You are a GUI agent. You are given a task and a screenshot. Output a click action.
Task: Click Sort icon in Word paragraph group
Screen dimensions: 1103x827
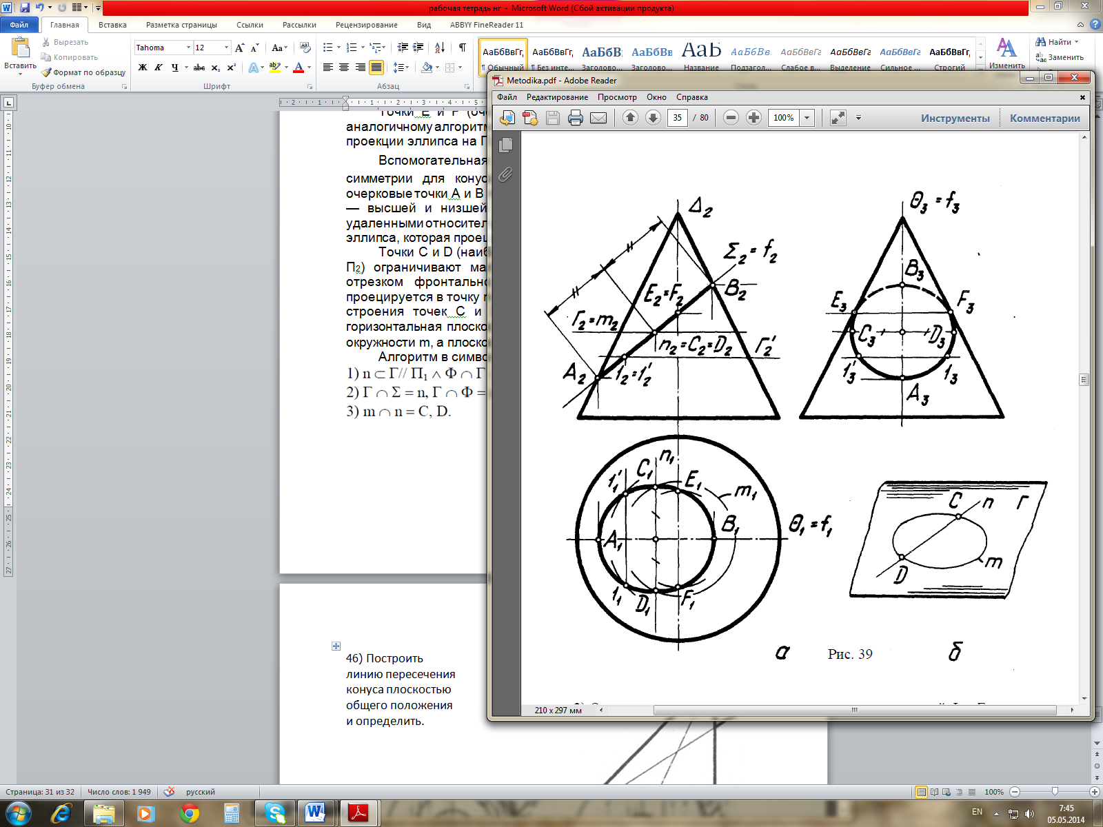point(439,48)
